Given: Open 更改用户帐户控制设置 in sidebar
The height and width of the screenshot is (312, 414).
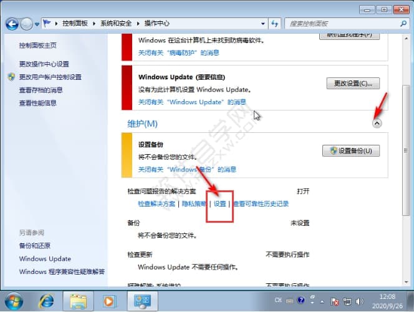Looking at the screenshot, I should click(x=50, y=77).
